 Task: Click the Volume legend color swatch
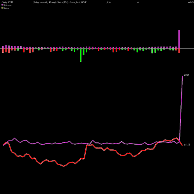(x=2, y=5)
